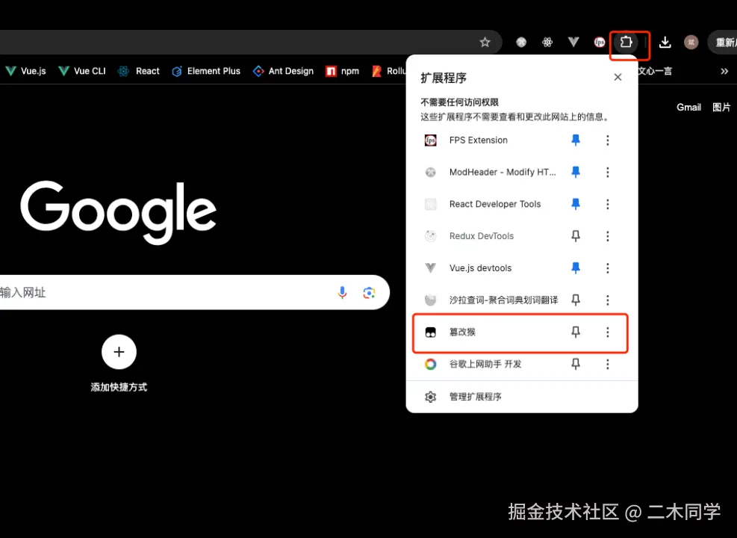This screenshot has height=538, width=737.
Task: Open the profile avatar in toolbar
Action: (x=691, y=43)
